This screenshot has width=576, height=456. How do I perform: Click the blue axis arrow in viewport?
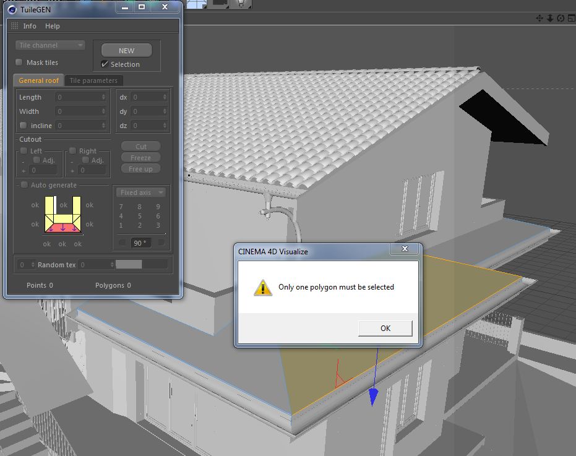coord(373,397)
